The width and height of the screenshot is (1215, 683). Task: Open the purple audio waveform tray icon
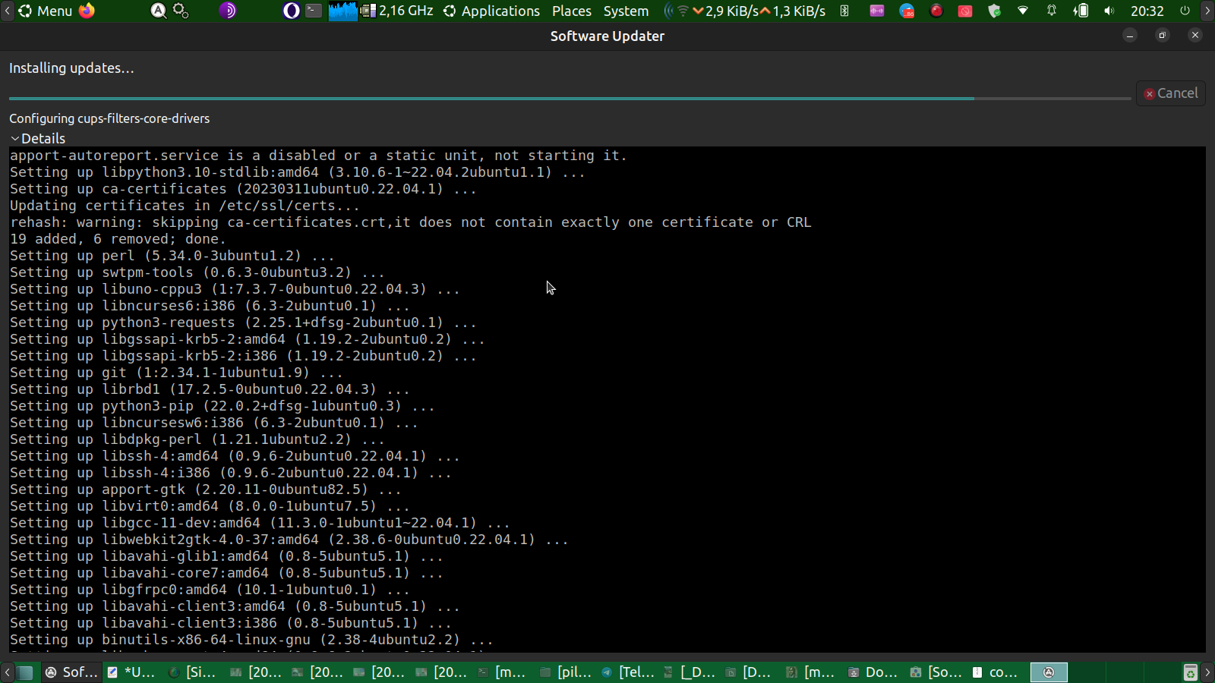(877, 11)
